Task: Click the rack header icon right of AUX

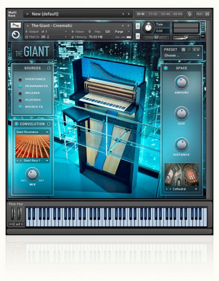Action: [x=207, y=14]
